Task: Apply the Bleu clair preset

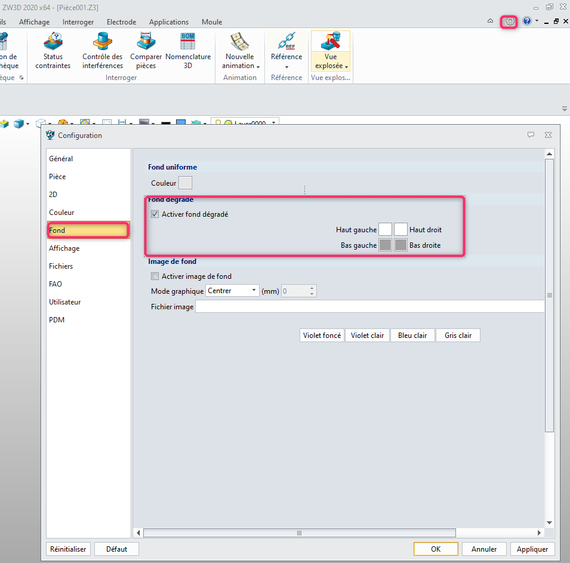Action: click(x=412, y=336)
